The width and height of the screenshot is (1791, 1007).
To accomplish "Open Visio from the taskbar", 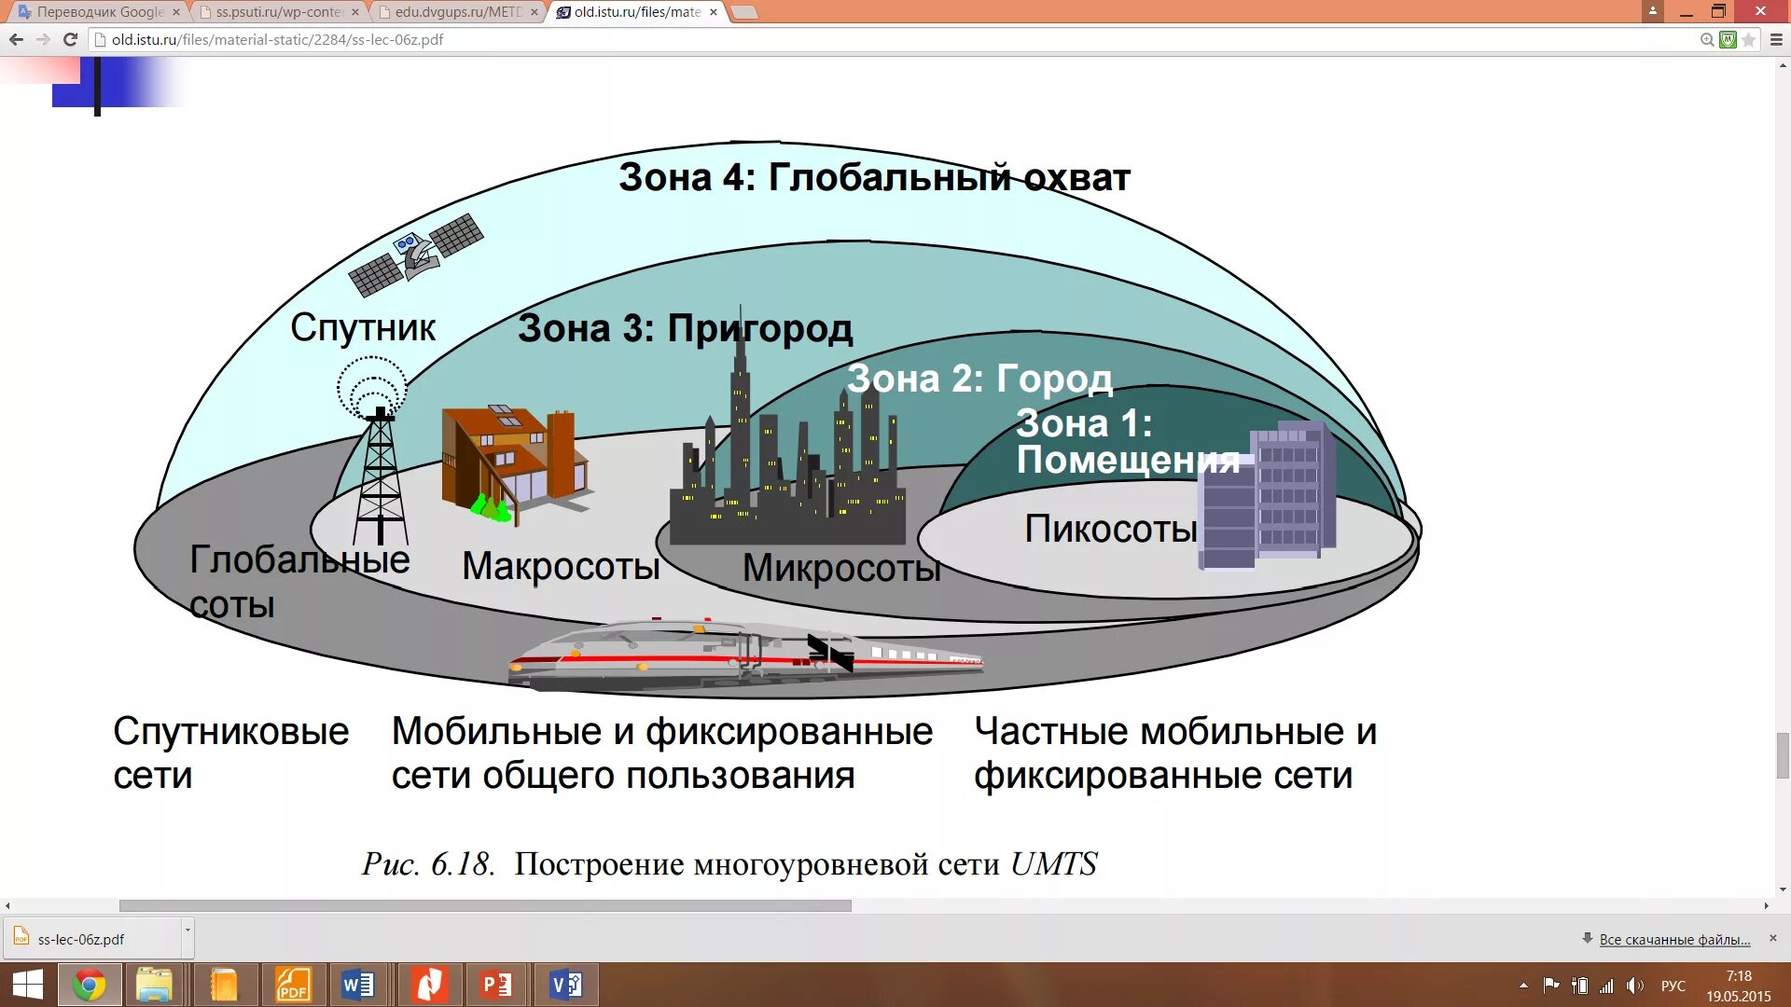I will pyautogui.click(x=566, y=985).
